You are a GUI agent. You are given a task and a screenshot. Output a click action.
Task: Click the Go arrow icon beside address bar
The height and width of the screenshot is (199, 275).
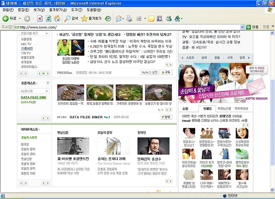(248, 27)
